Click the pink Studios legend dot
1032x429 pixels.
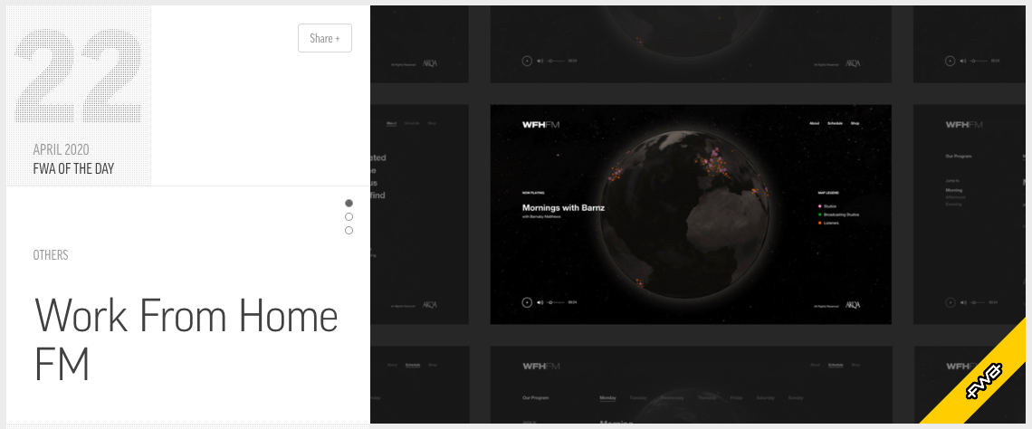pyautogui.click(x=819, y=206)
